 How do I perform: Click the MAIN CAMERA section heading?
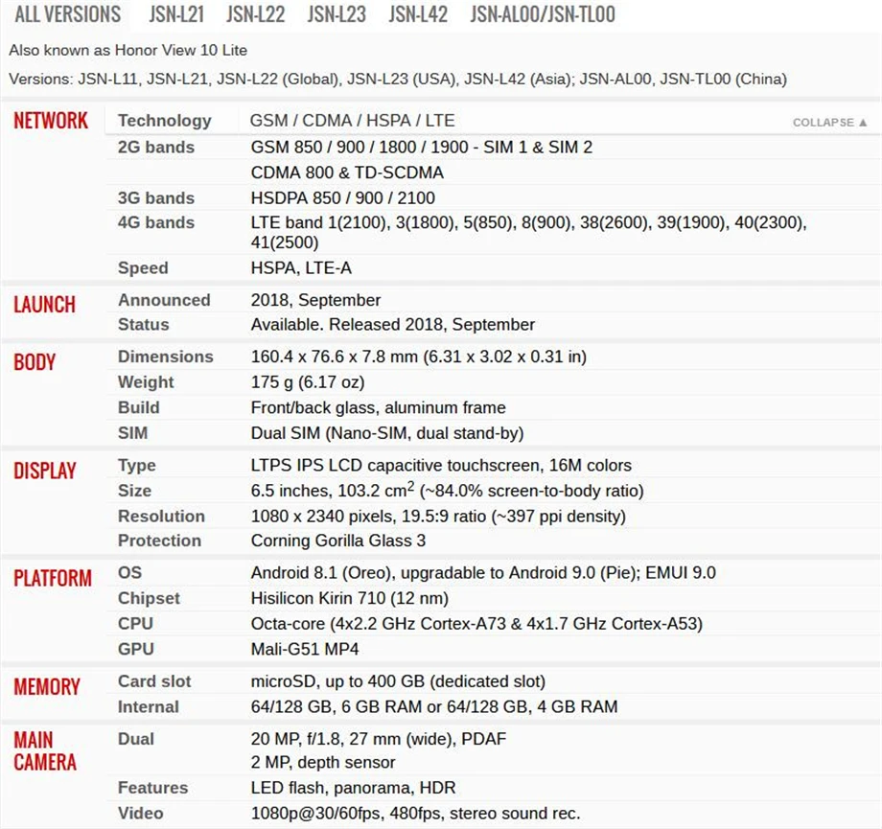click(45, 751)
